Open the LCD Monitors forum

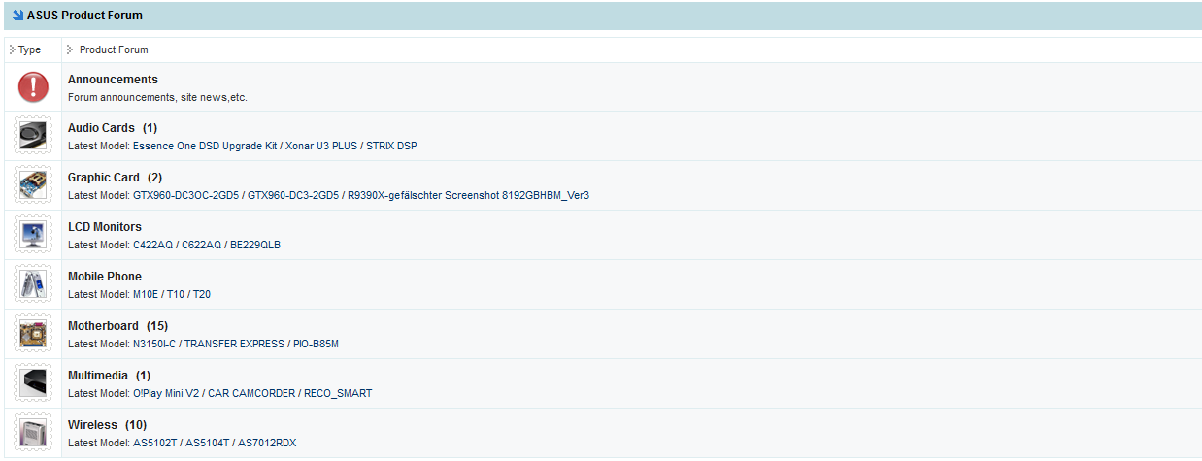105,227
